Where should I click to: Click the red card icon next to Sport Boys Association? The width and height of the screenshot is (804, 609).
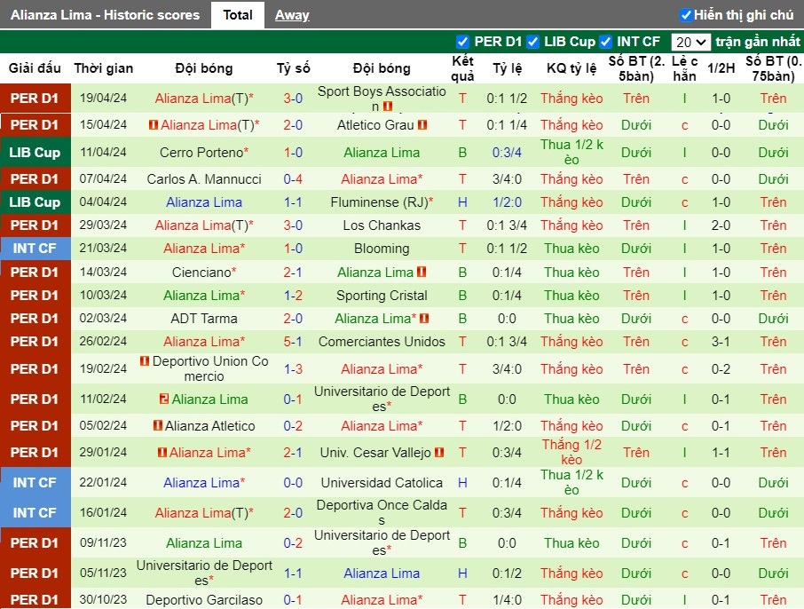(388, 107)
